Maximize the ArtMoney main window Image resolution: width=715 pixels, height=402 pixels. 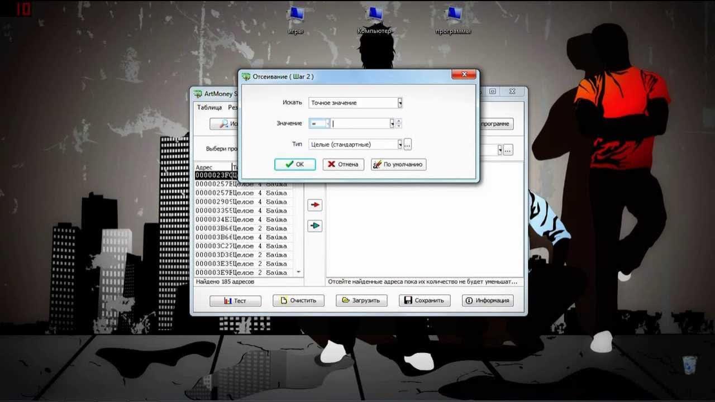pyautogui.click(x=493, y=92)
